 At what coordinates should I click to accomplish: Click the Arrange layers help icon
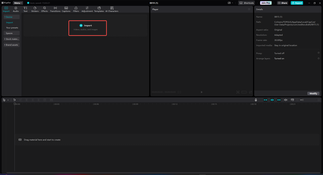[319, 58]
